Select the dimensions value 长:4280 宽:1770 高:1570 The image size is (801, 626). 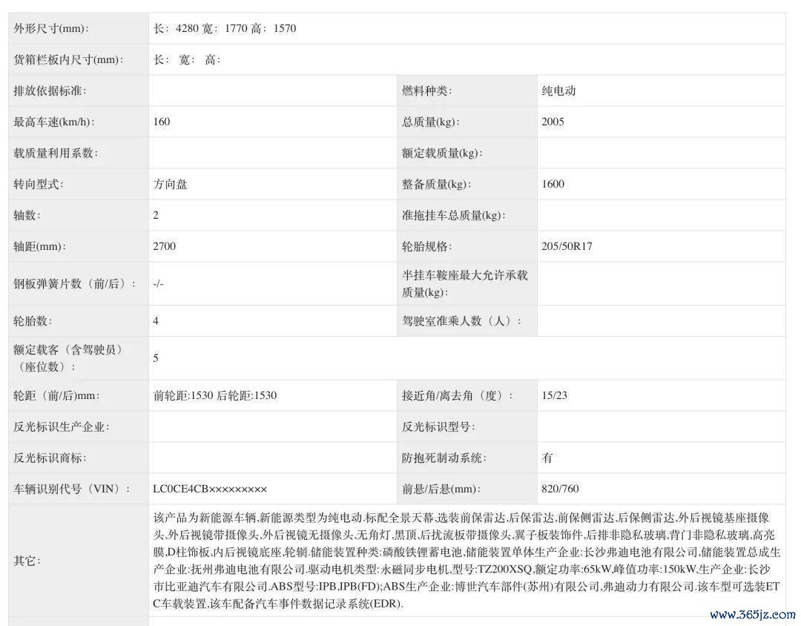(x=225, y=29)
